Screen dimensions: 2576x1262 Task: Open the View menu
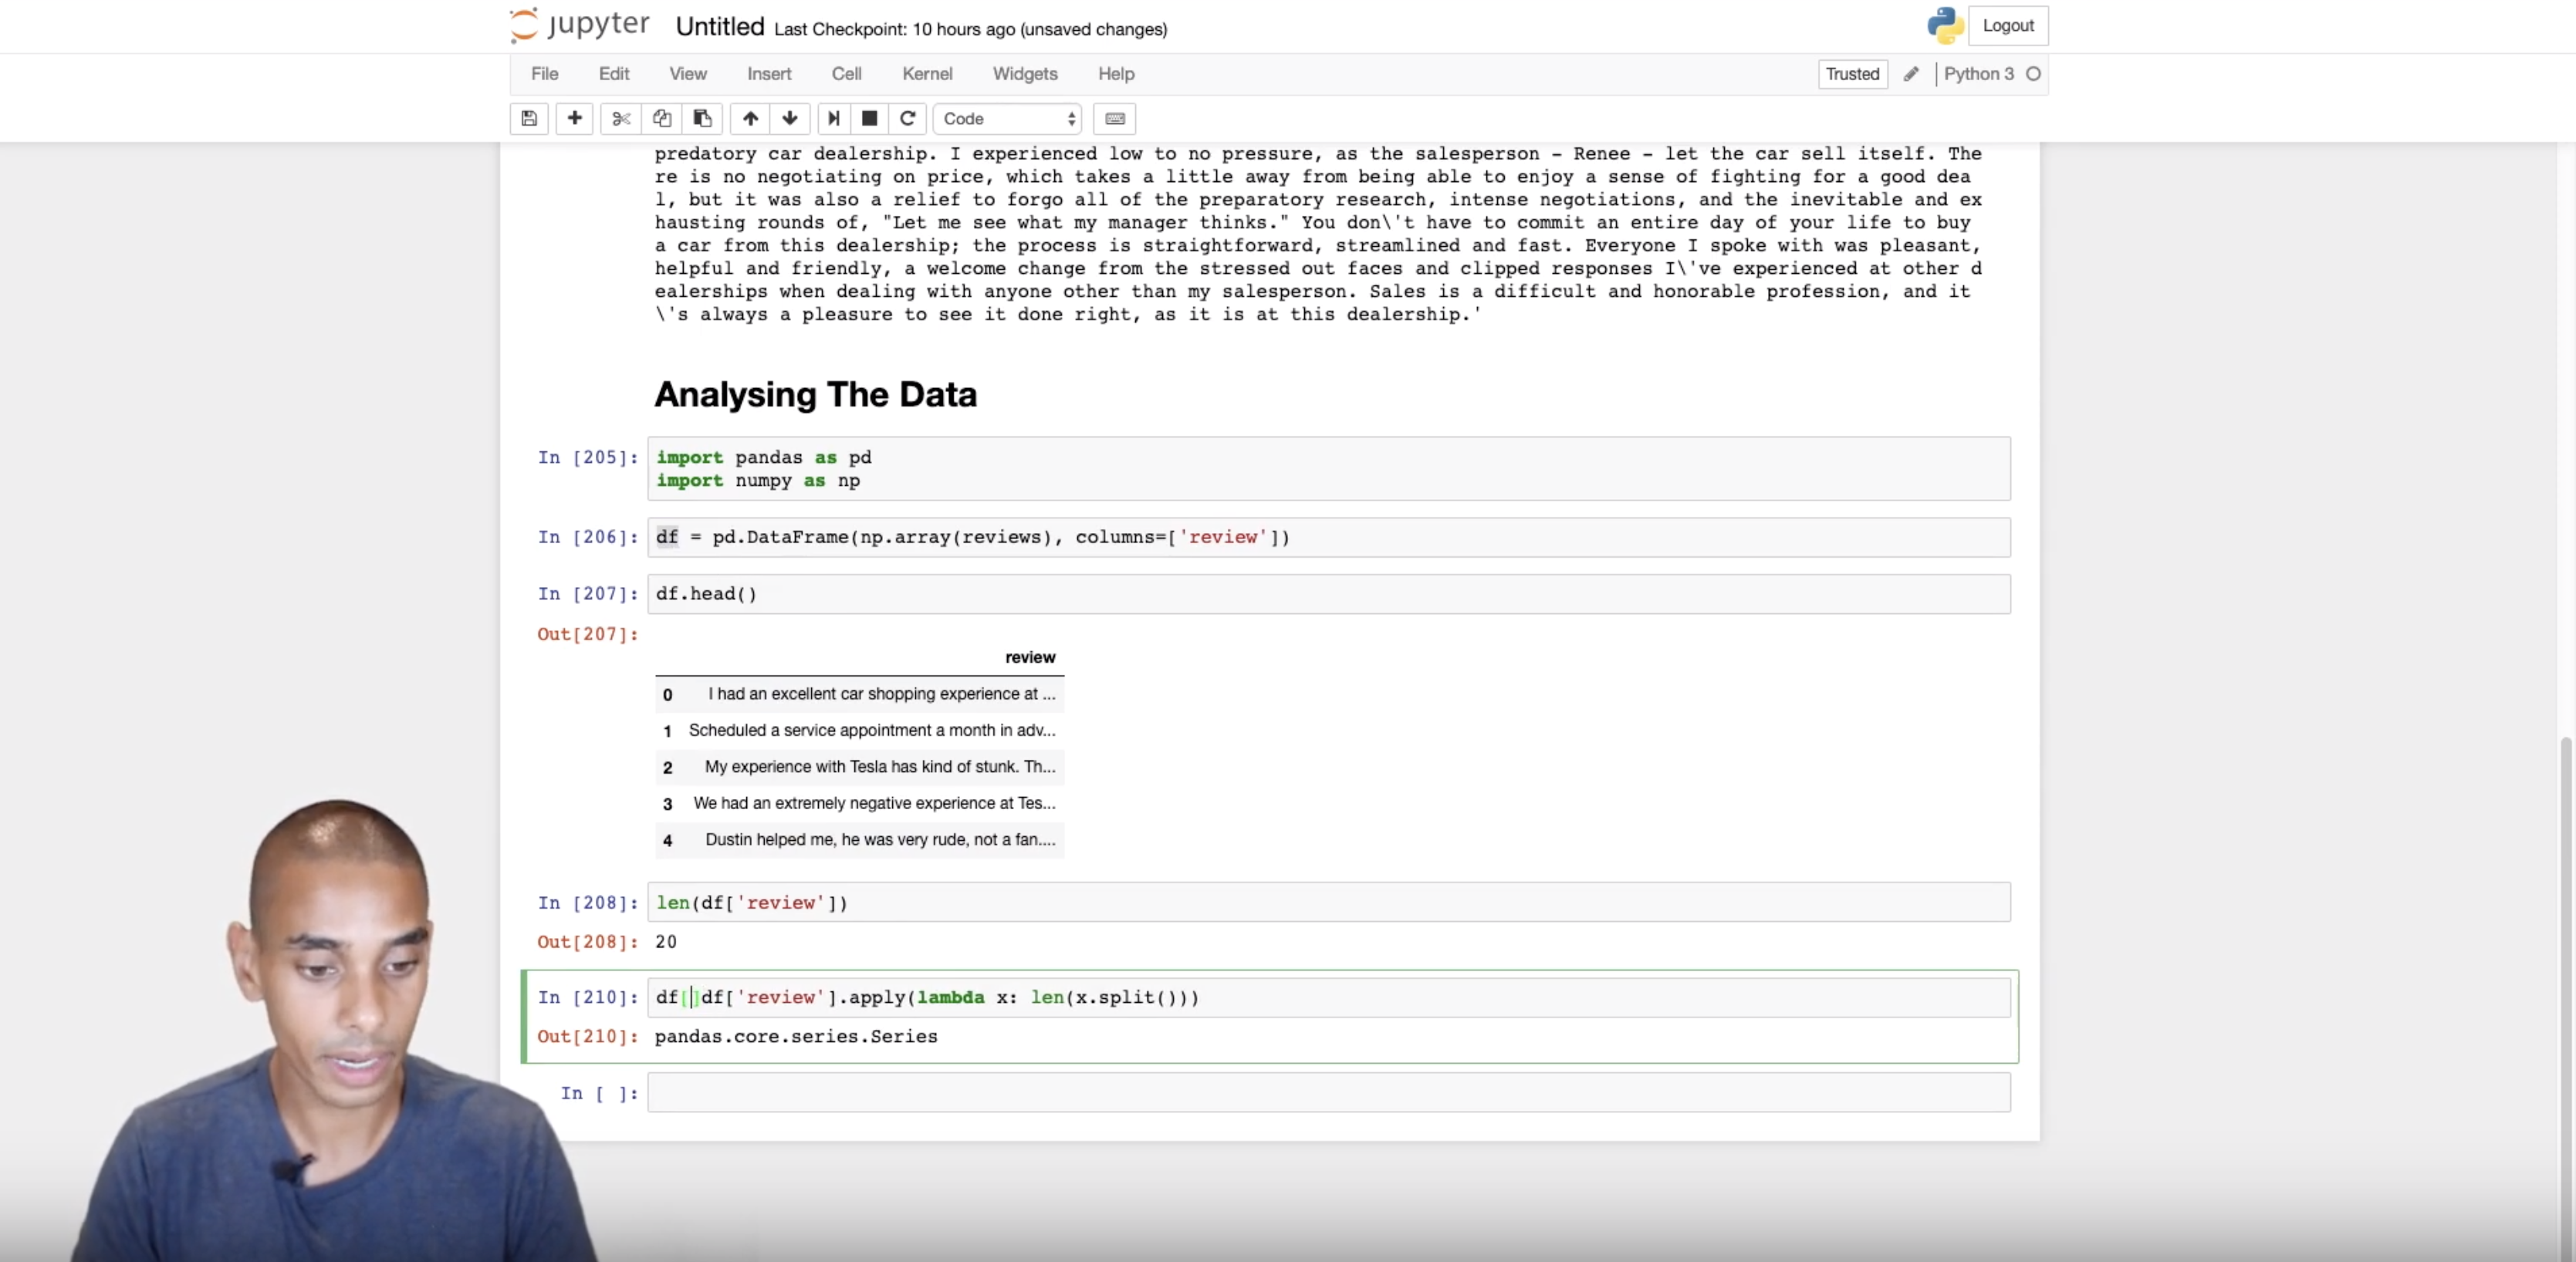coord(688,74)
